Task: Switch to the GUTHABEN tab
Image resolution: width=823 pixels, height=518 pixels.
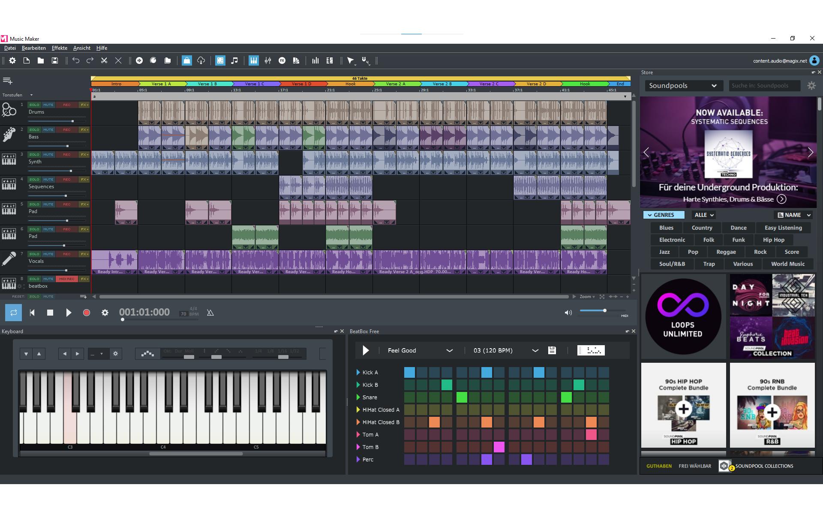Action: [x=659, y=466]
